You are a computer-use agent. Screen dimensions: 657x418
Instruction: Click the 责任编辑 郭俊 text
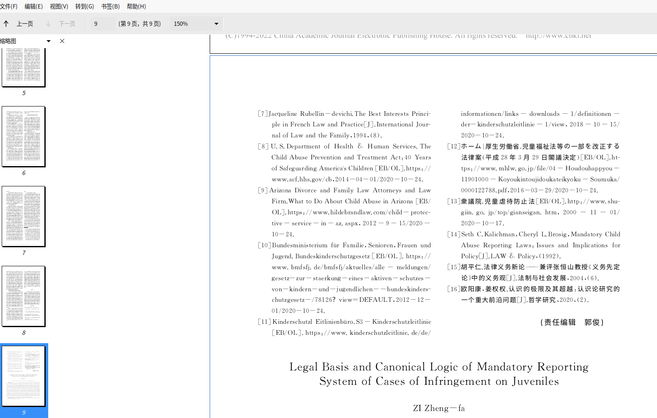click(x=572, y=322)
